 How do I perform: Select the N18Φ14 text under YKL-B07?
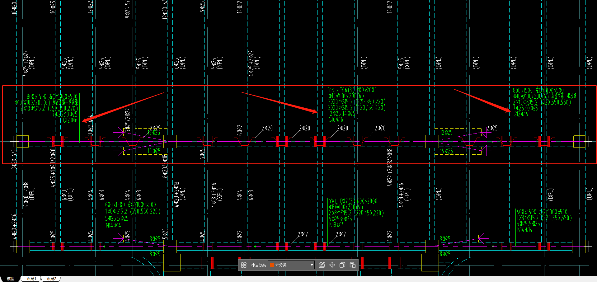tap(337, 225)
